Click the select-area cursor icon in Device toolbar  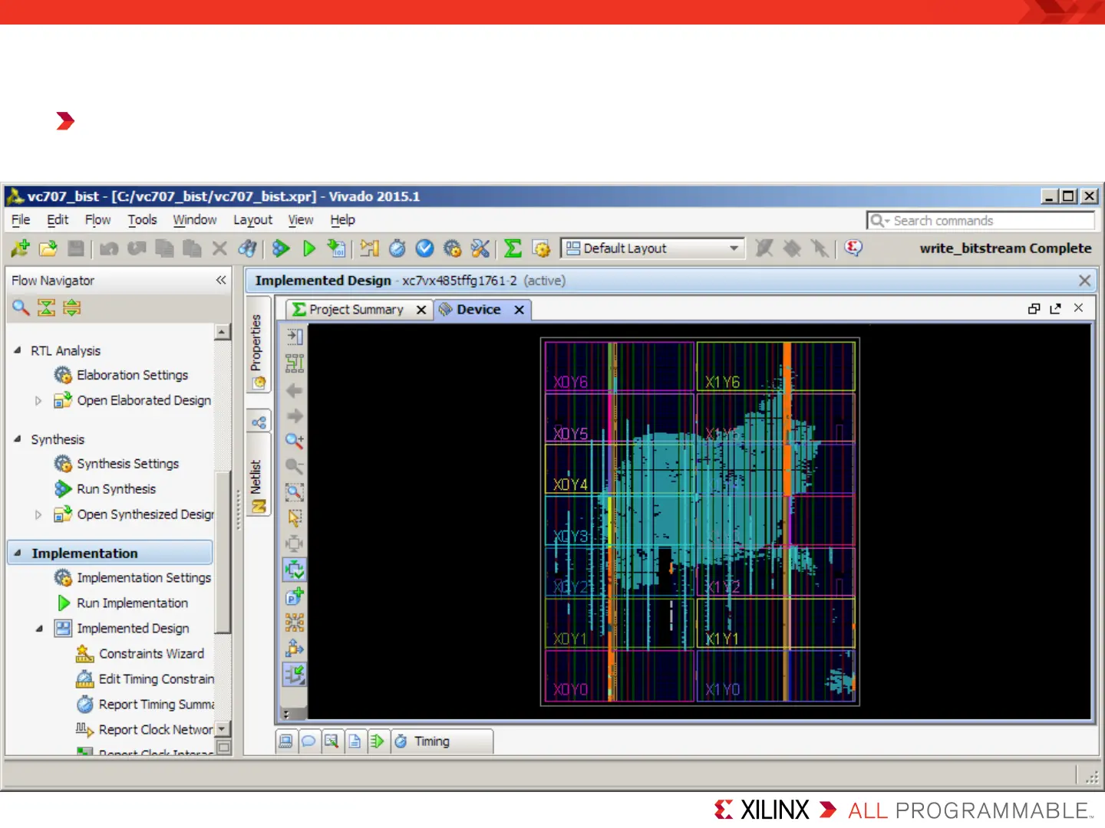tap(295, 518)
